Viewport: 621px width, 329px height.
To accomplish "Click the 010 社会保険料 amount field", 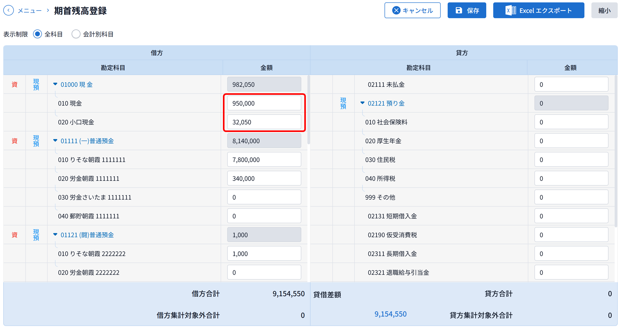I will (x=571, y=122).
